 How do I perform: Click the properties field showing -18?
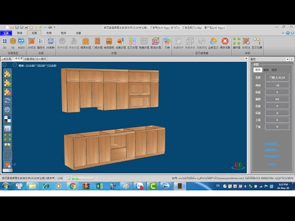coord(277,85)
